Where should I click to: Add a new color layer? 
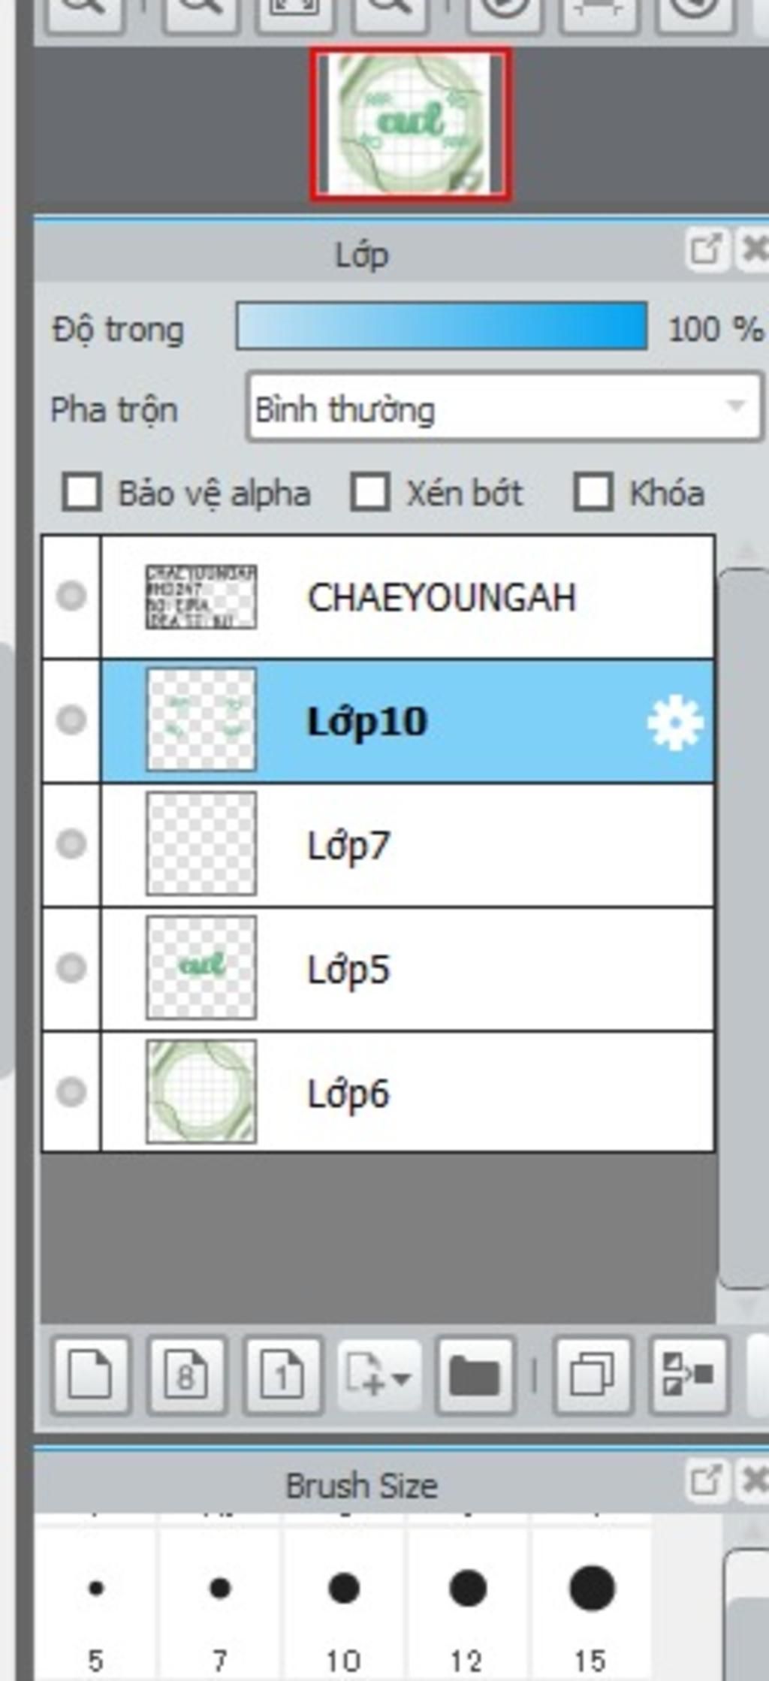90,1375
